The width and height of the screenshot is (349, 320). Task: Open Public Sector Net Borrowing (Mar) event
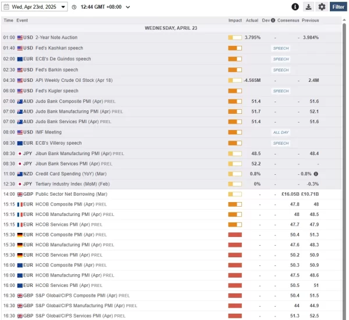(x=72, y=194)
